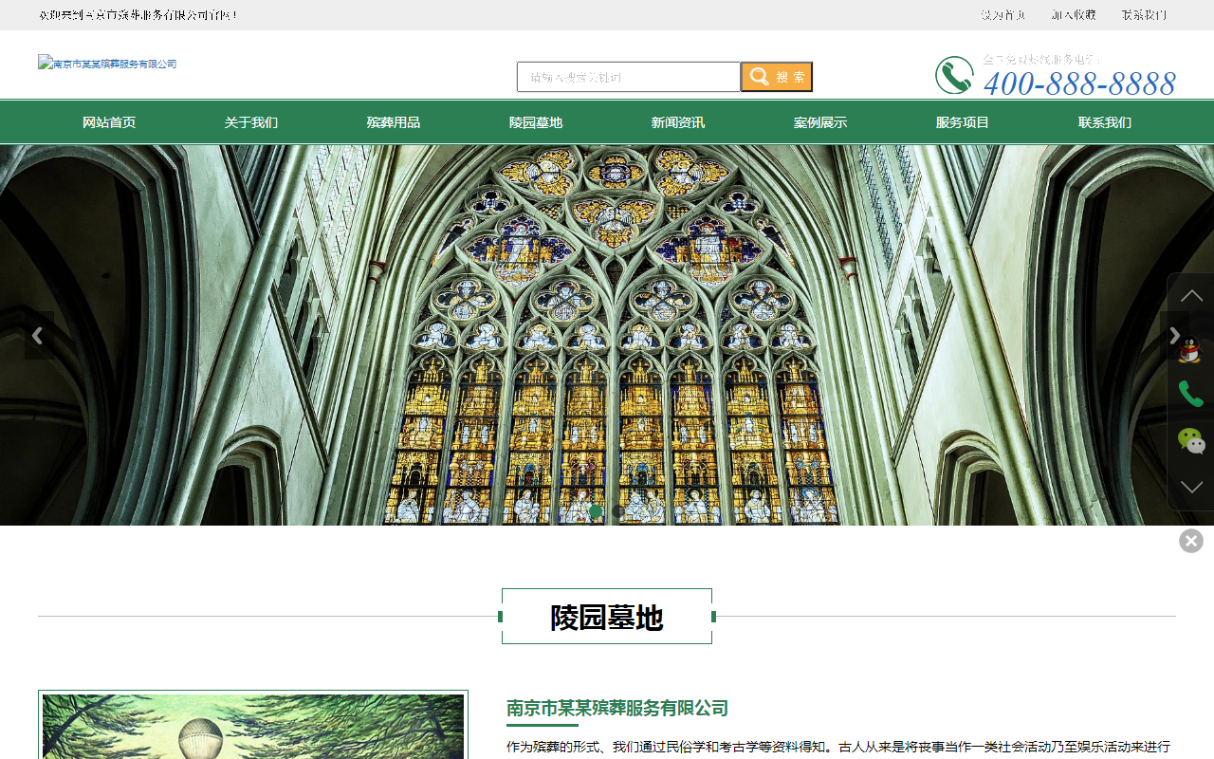Image resolution: width=1214 pixels, height=759 pixels.
Task: Open the balloon painting thumbnail
Action: (253, 726)
